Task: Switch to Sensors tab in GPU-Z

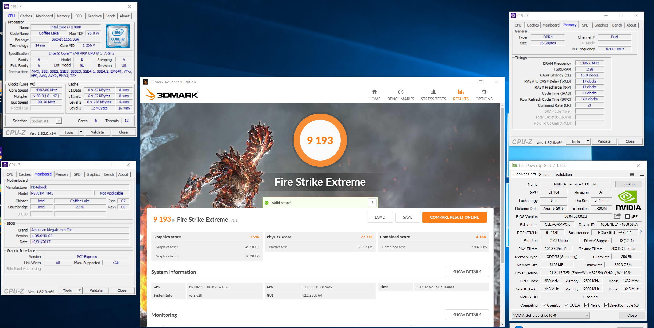Action: tap(545, 174)
